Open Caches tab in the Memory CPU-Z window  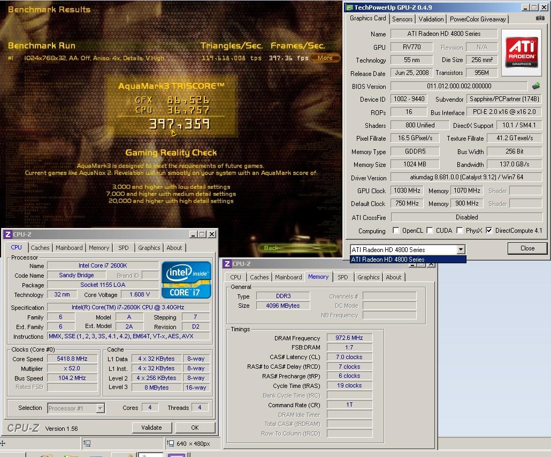pos(259,277)
